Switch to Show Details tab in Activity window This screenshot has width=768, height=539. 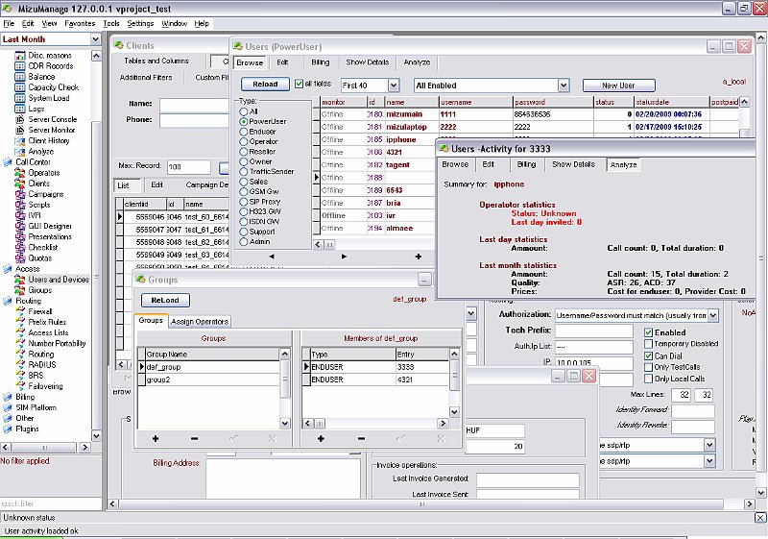pyautogui.click(x=573, y=164)
